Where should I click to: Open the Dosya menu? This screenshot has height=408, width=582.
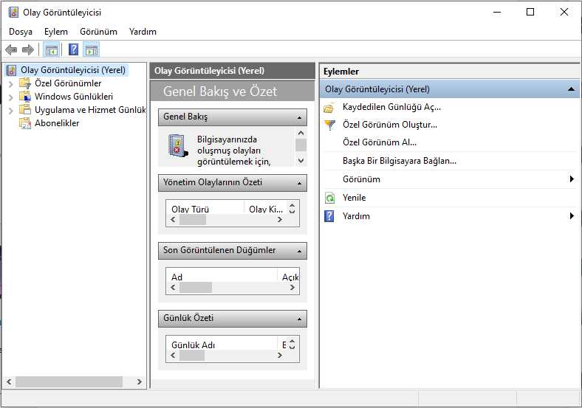tap(21, 32)
